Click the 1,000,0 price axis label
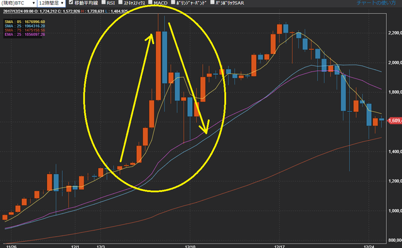 [x=395, y=210]
